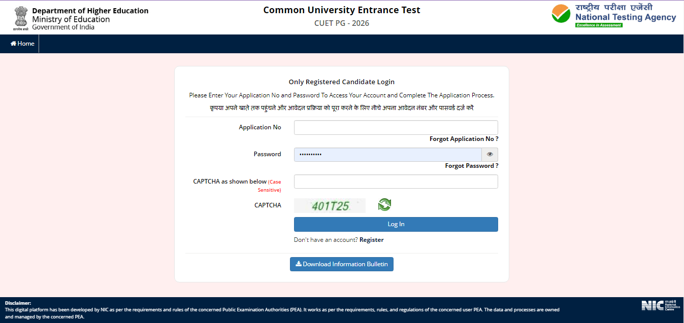684x323 pixels.
Task: Click inside the Application No field
Action: click(x=396, y=127)
